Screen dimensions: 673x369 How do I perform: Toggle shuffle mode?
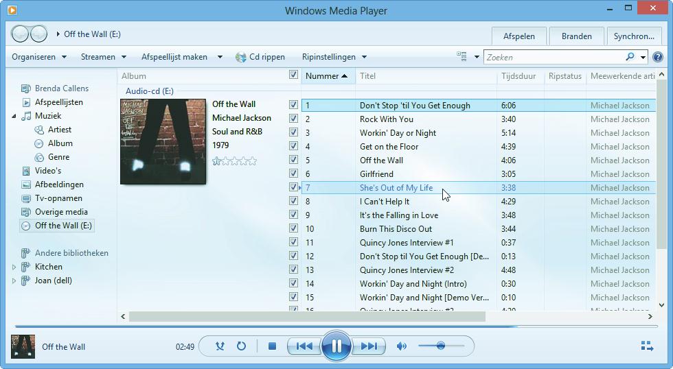[x=220, y=346]
